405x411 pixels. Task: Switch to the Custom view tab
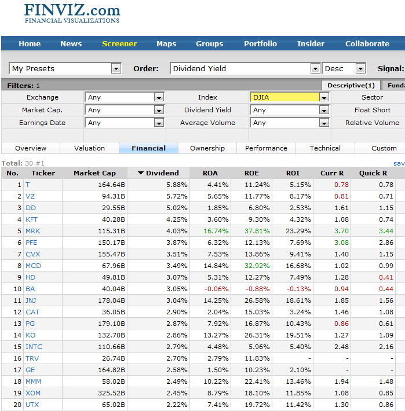pyautogui.click(x=384, y=148)
